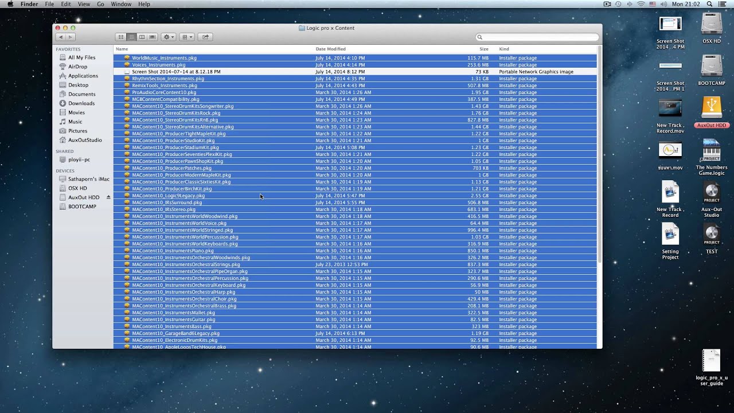Open Desktop in sidebar
The width and height of the screenshot is (734, 413).
tap(78, 85)
